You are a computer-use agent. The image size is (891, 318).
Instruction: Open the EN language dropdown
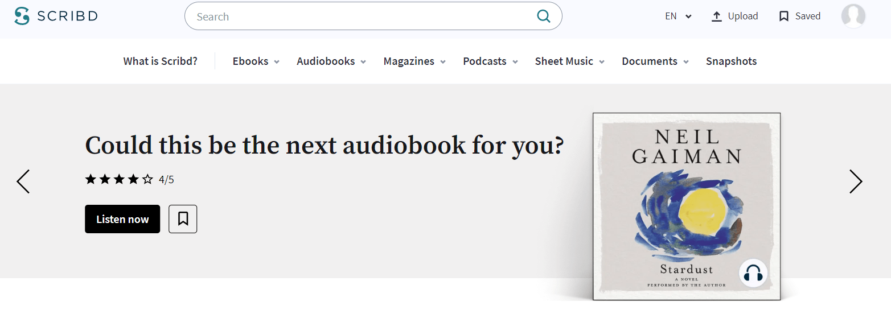point(678,16)
